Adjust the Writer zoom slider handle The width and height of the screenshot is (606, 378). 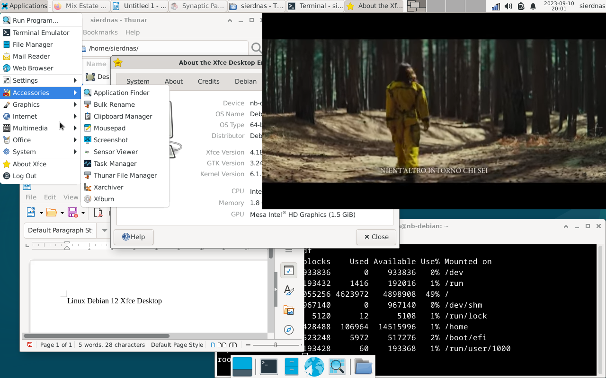pyautogui.click(x=275, y=345)
